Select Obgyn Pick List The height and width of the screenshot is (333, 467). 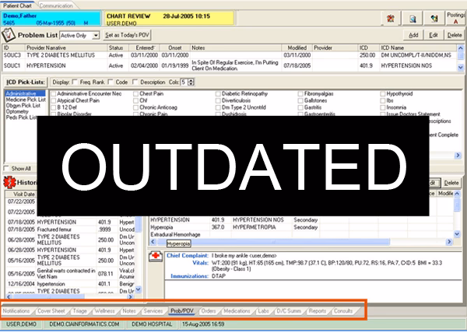point(23,105)
